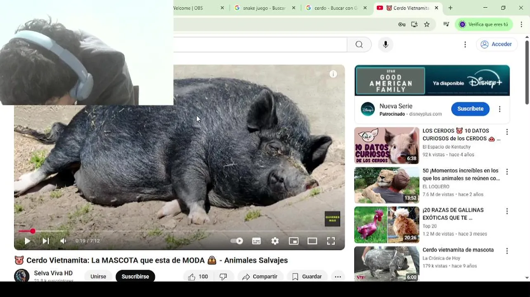The image size is (530, 297).
Task: Click Compartir share button
Action: (x=260, y=276)
